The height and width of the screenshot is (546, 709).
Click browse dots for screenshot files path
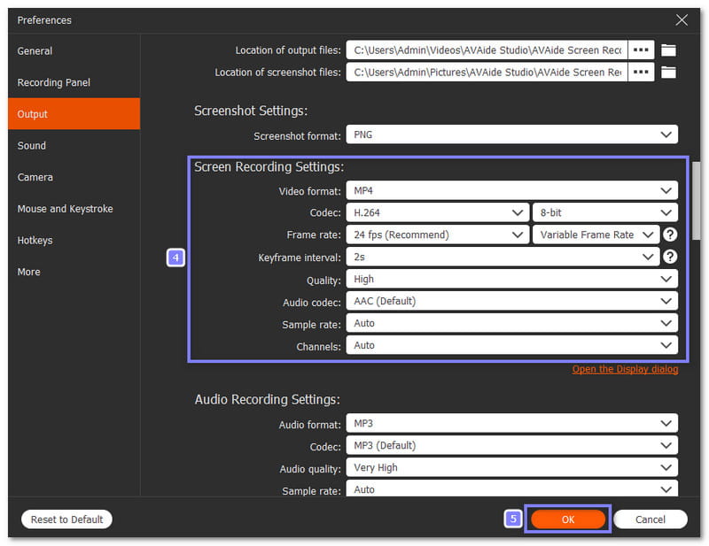point(641,73)
